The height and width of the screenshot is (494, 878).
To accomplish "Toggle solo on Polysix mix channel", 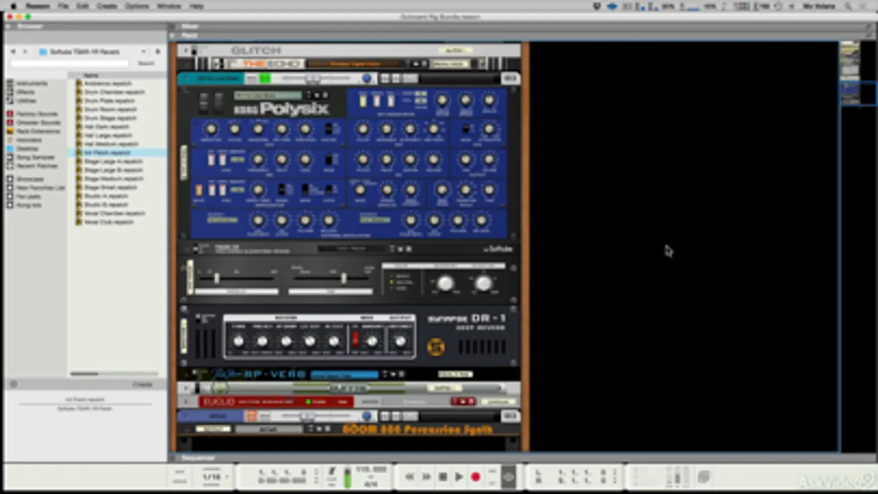I will pyautogui.click(x=265, y=79).
